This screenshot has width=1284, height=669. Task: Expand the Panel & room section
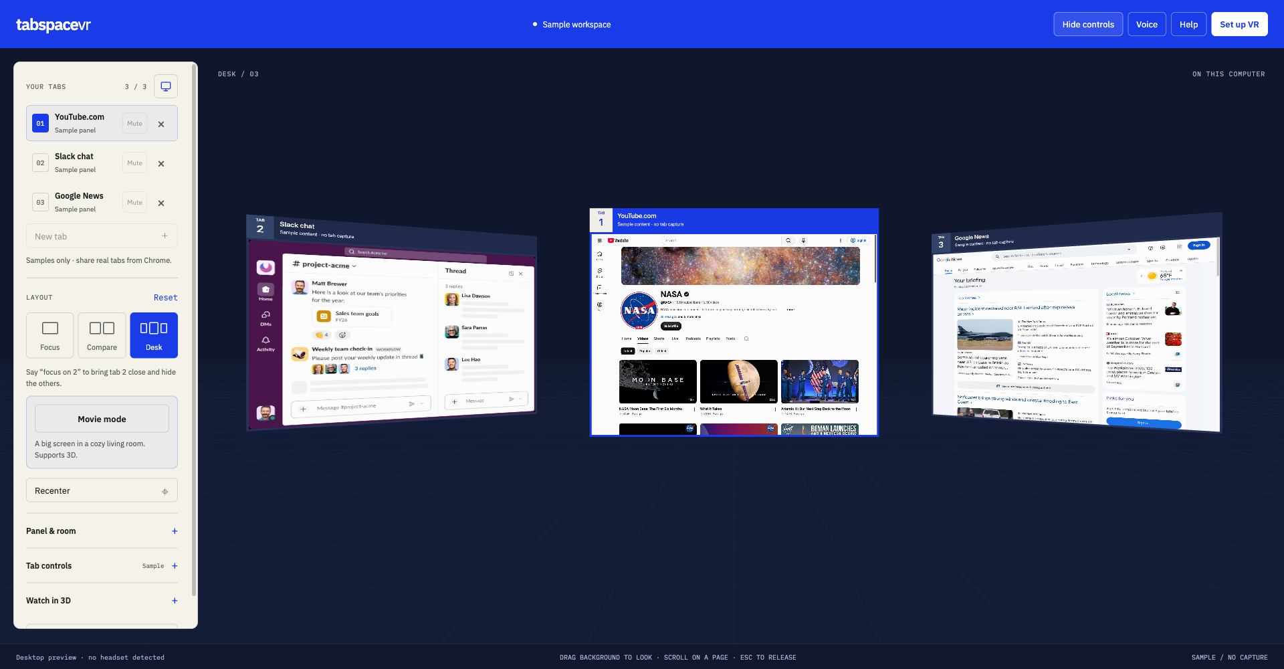coord(102,531)
